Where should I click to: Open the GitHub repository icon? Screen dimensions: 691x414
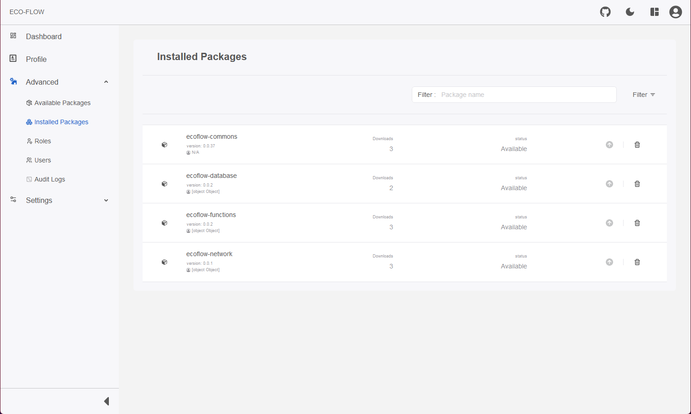(x=605, y=12)
